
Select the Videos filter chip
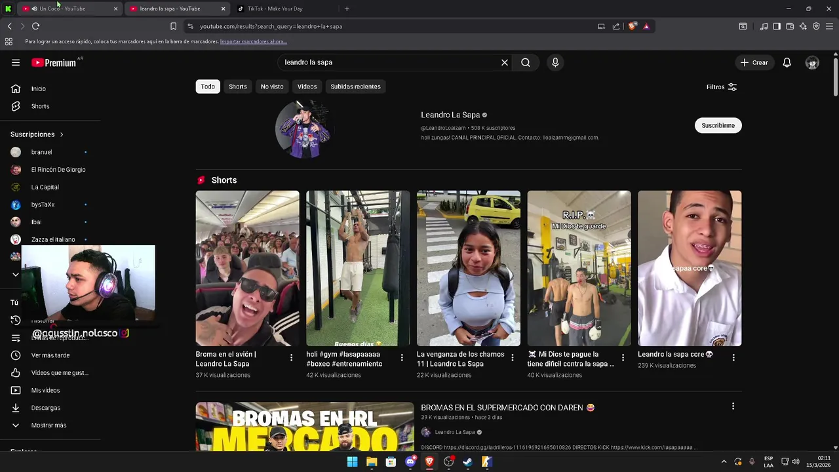(x=307, y=87)
